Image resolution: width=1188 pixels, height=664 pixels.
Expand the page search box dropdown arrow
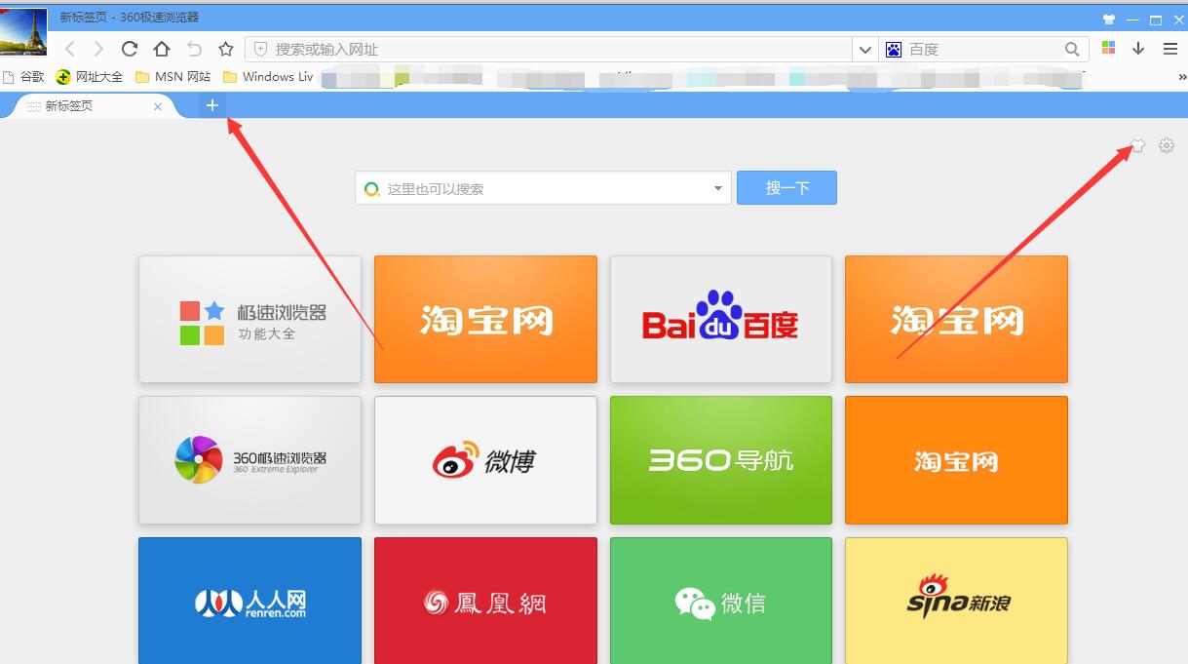[718, 188]
